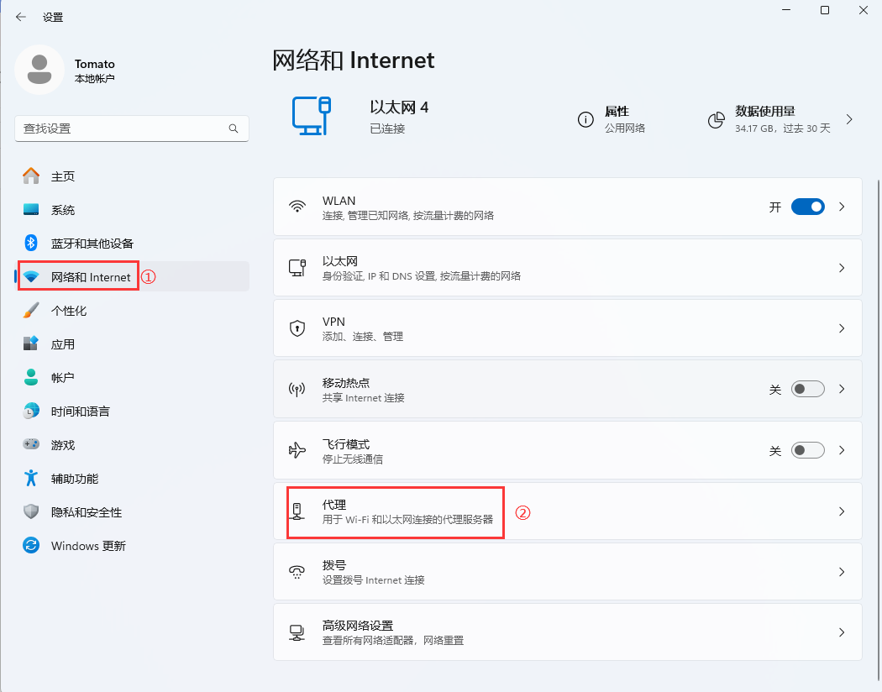Click the 飞行模式 airplane icon

pyautogui.click(x=297, y=451)
